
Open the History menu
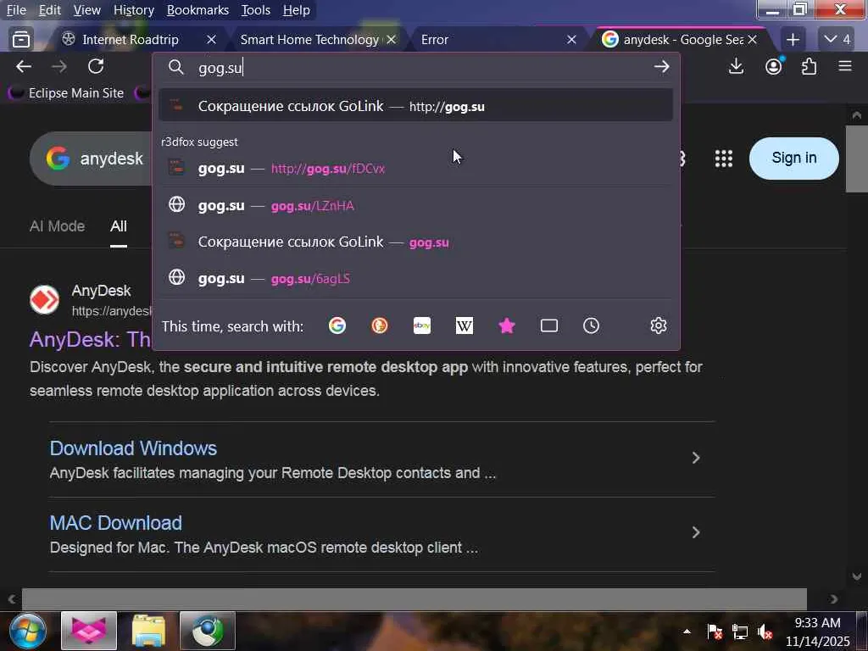(133, 10)
